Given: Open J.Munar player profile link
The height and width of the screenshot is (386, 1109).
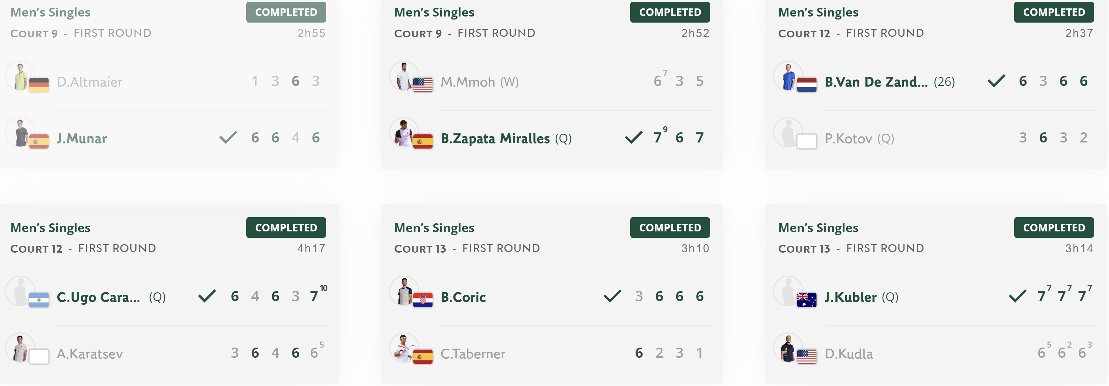Looking at the screenshot, I should pos(82,138).
